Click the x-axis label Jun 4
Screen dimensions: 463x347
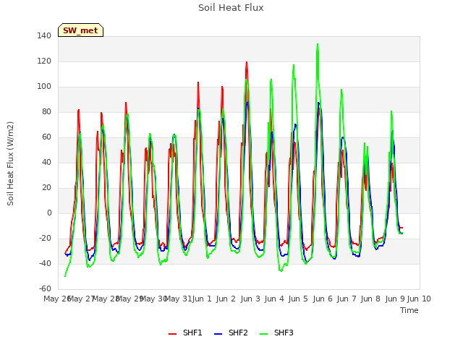[x=274, y=299]
